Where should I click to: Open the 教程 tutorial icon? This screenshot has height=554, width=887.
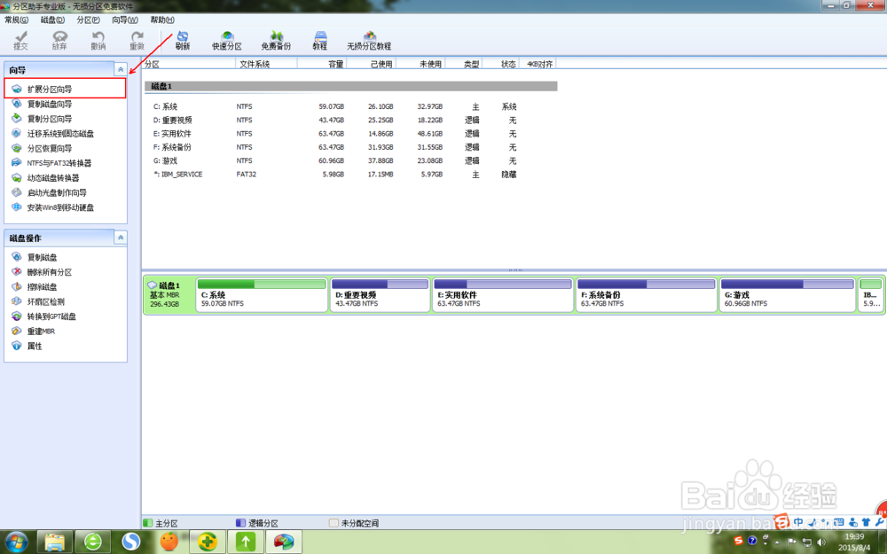tap(320, 41)
